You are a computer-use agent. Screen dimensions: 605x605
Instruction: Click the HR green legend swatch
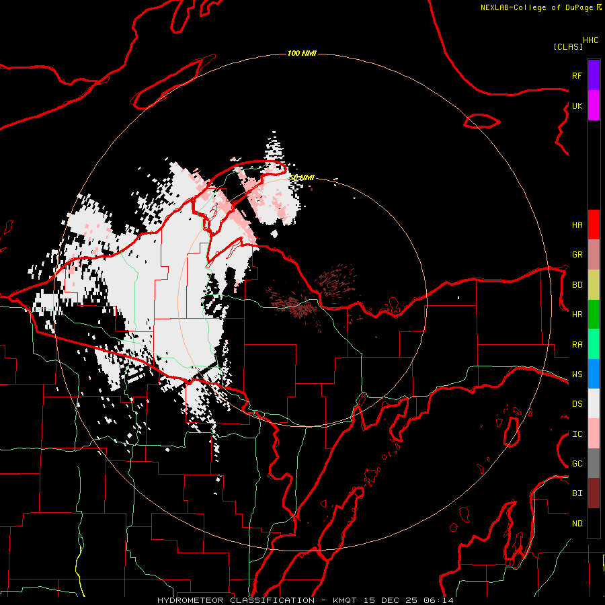point(594,315)
